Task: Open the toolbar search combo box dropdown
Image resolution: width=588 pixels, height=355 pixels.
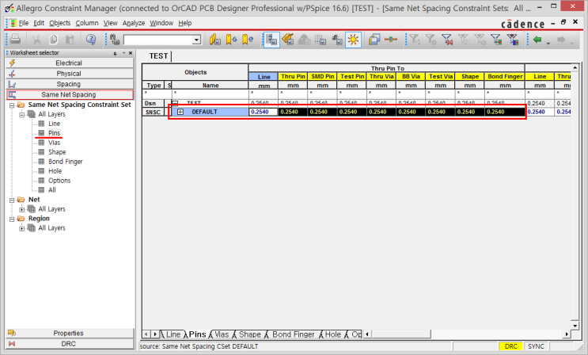Action: pyautogui.click(x=196, y=40)
